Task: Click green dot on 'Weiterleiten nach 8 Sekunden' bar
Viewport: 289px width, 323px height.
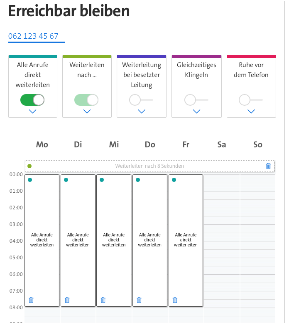Action: tap(29, 166)
